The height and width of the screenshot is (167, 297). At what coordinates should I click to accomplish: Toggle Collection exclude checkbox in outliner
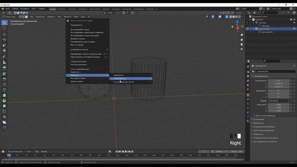click(291, 19)
